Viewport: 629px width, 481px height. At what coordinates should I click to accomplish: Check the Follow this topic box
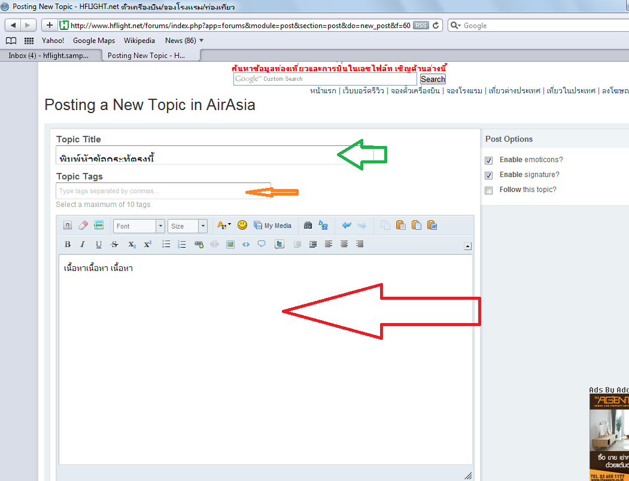[489, 190]
